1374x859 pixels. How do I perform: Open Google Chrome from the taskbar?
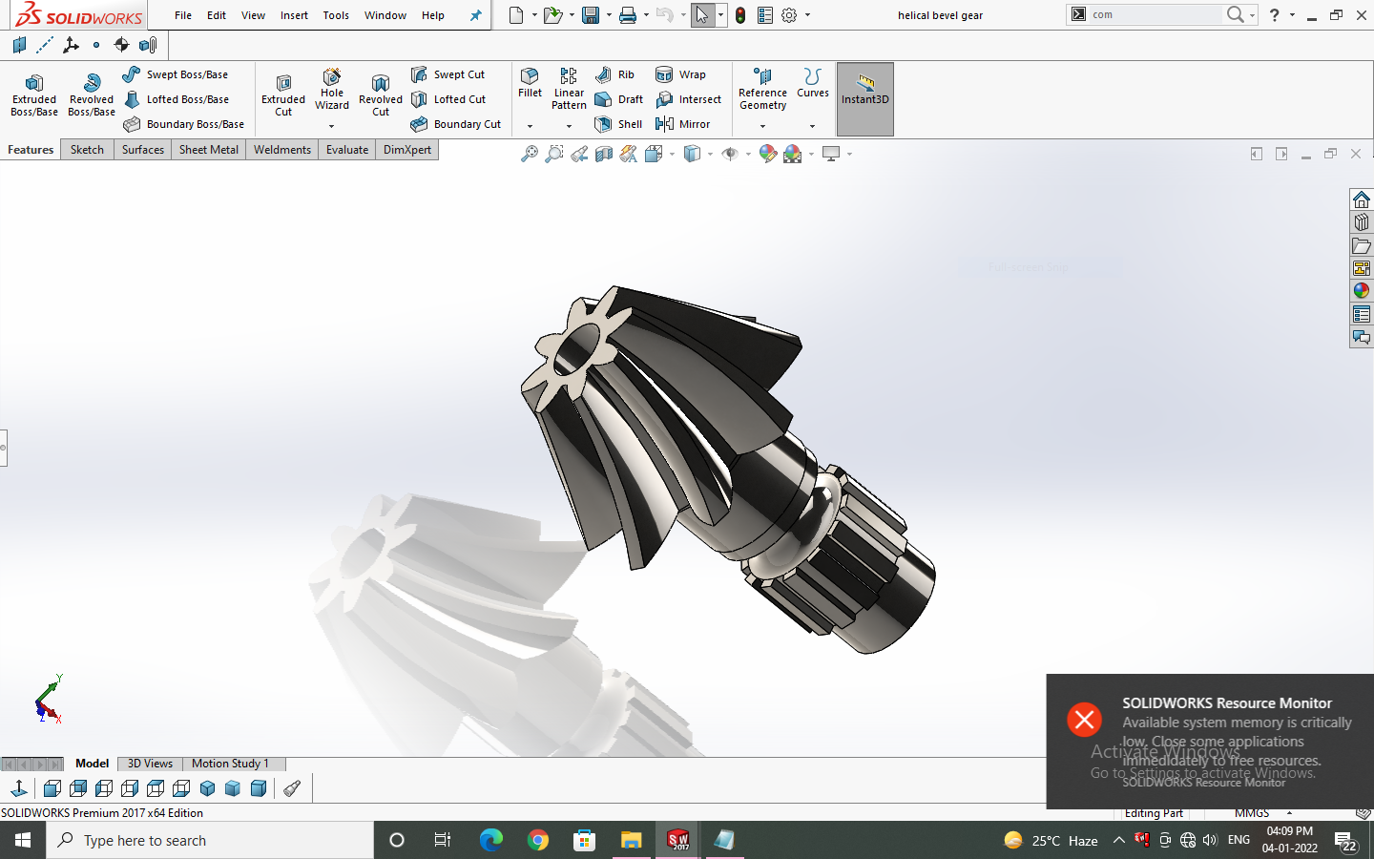(x=538, y=840)
